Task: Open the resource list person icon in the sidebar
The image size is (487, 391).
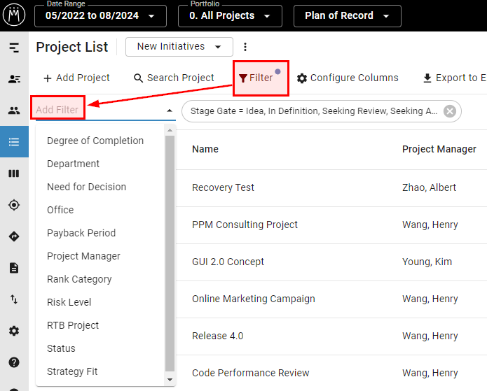Action: (x=14, y=79)
